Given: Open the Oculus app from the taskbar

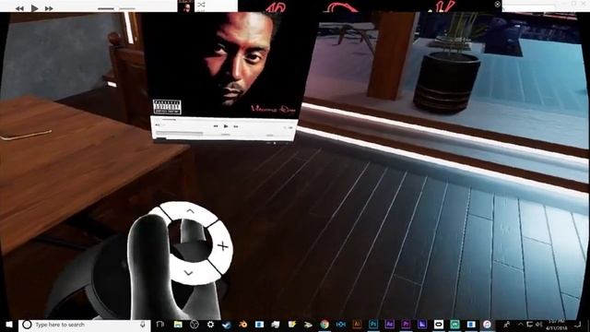Looking at the screenshot, I should [439, 325].
